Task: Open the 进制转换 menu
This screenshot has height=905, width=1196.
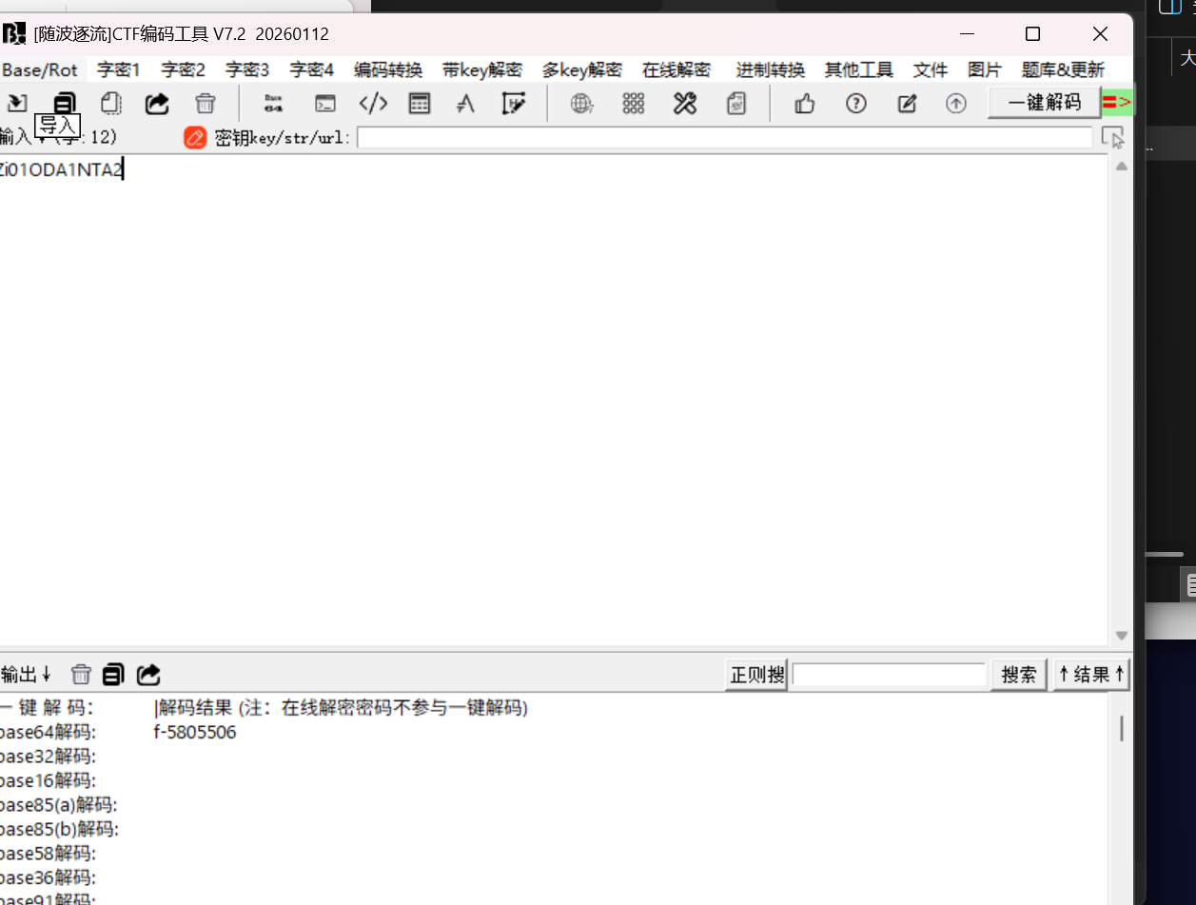Action: [771, 69]
